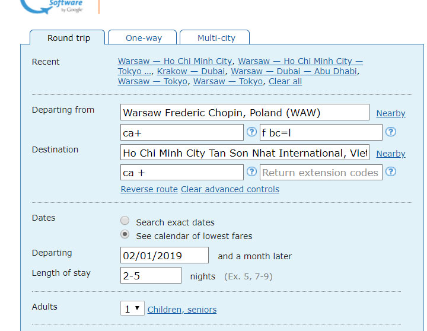427x331 pixels.
Task: Focus the outbound routing codes field 'ca+'
Action: 182,132
